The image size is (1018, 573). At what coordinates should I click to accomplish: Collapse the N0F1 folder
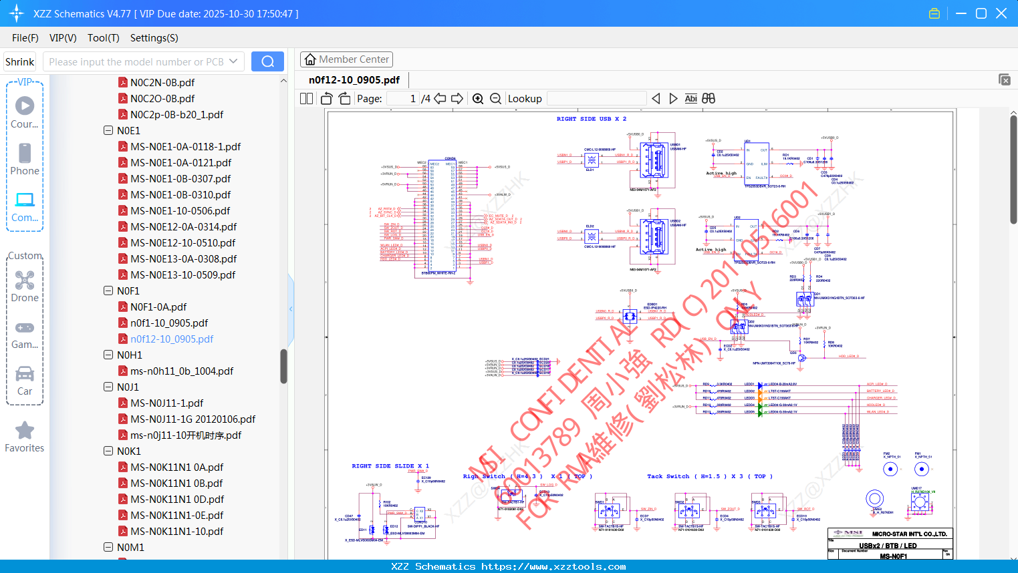pyautogui.click(x=108, y=291)
